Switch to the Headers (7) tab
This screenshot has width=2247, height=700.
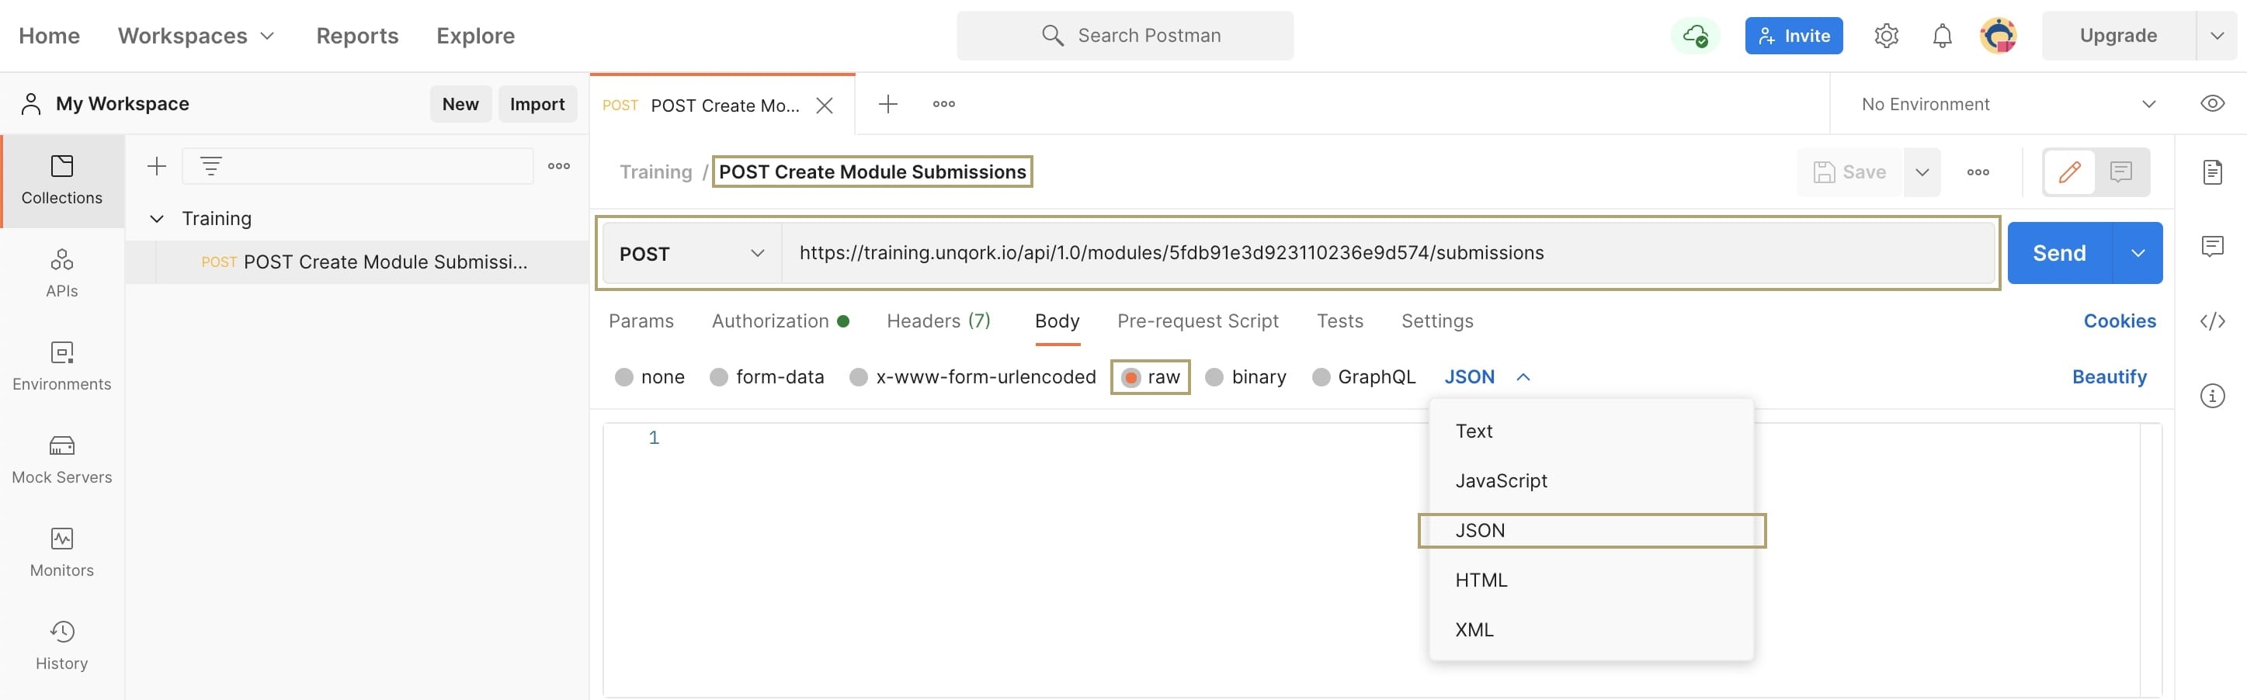[x=939, y=321]
